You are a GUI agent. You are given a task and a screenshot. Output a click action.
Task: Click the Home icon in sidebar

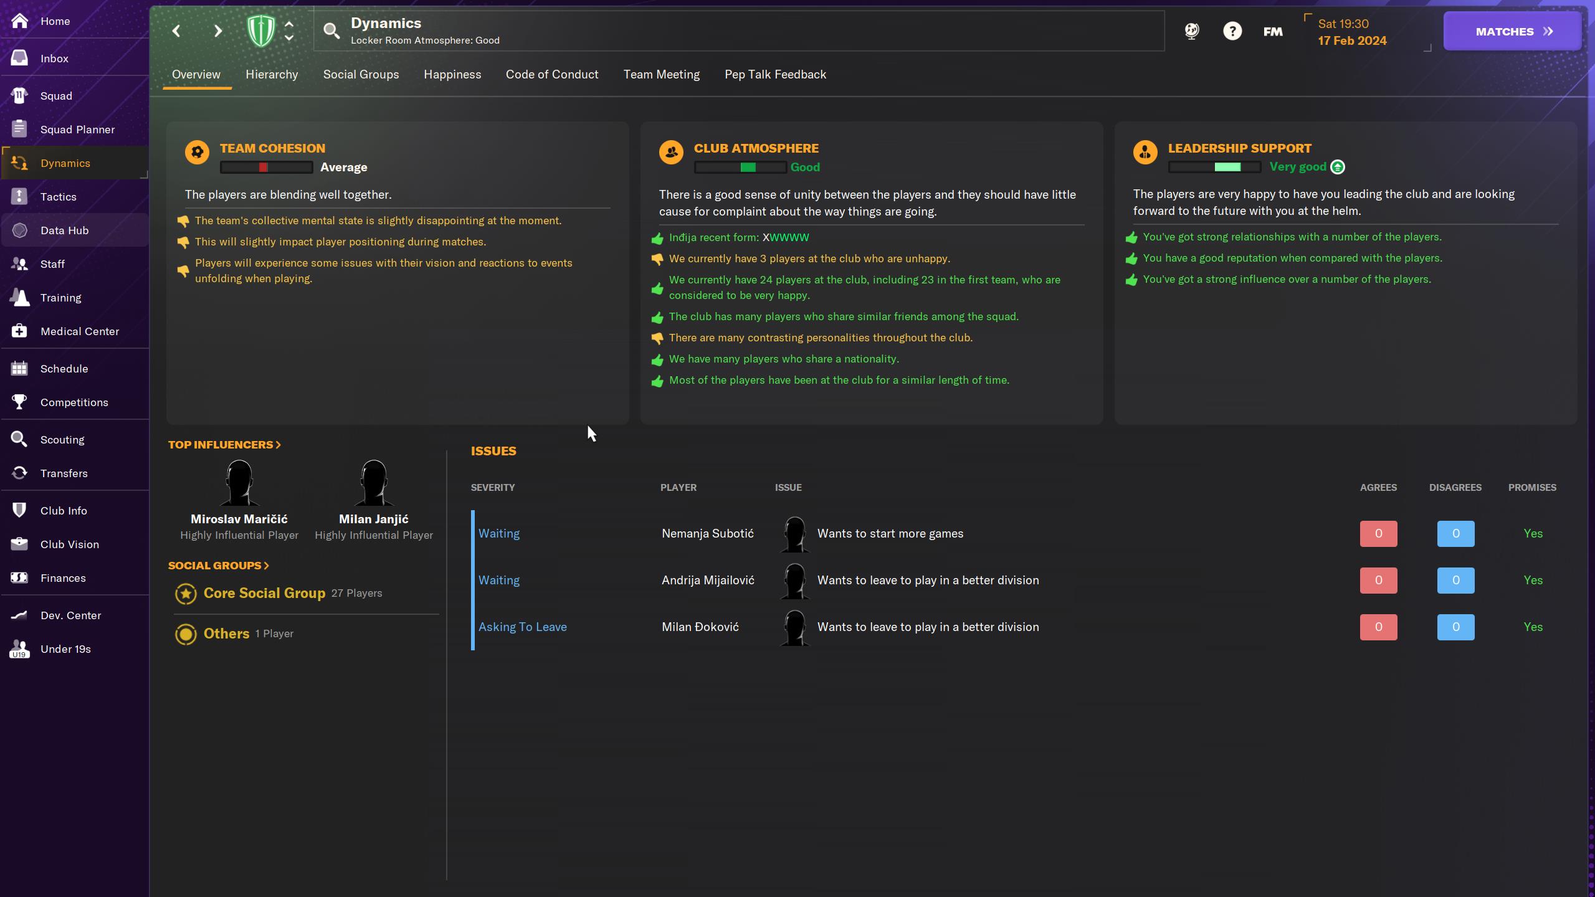pyautogui.click(x=19, y=21)
